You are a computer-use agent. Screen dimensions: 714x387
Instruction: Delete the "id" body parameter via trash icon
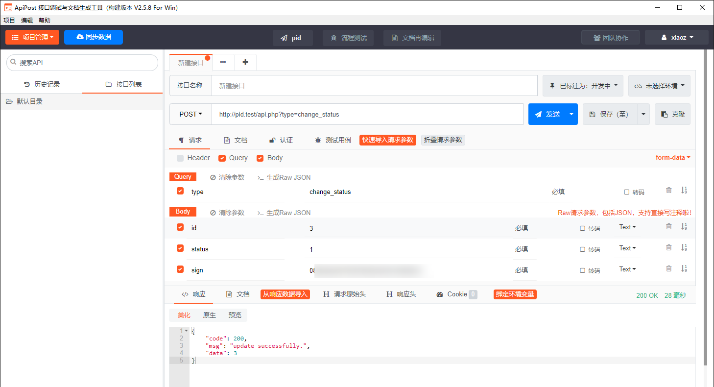668,226
